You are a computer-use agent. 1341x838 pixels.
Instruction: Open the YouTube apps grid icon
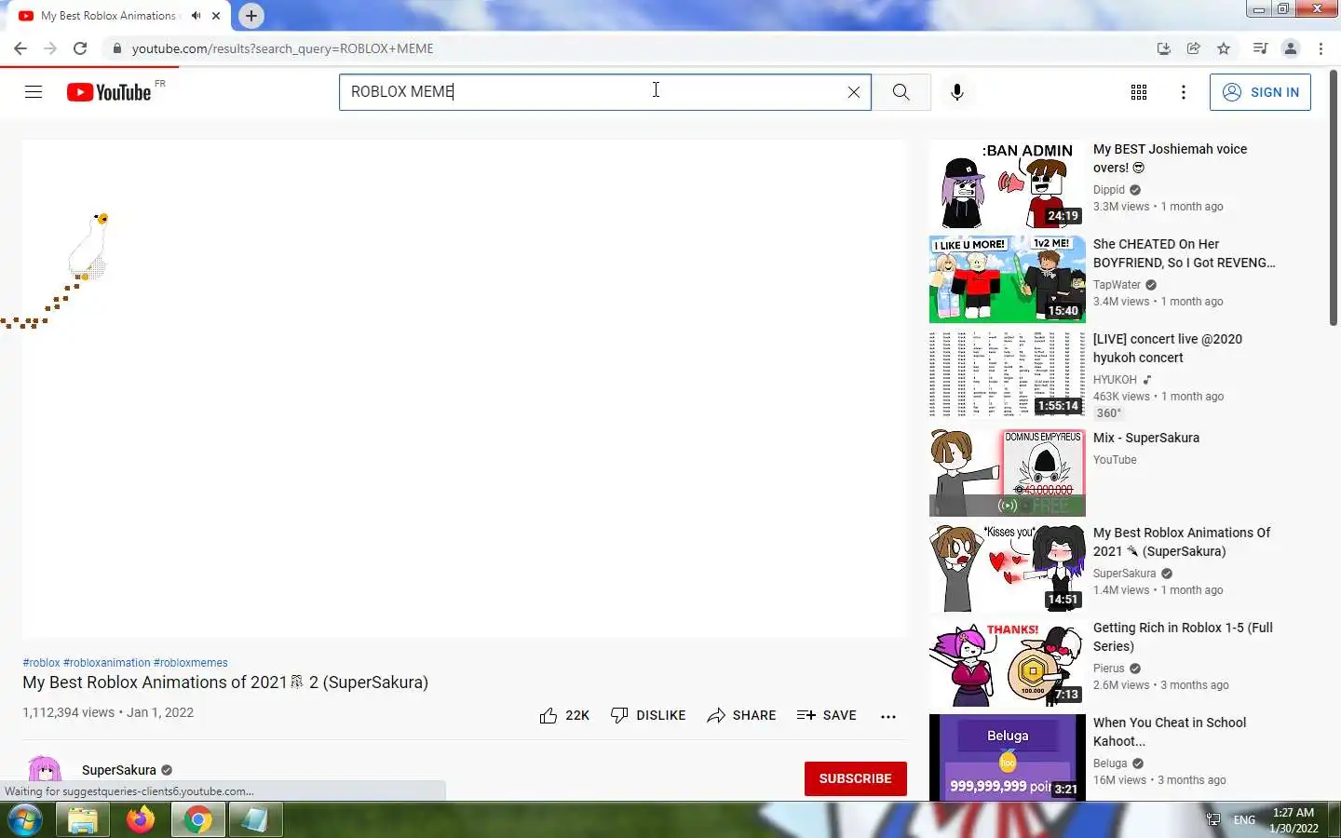click(1138, 92)
